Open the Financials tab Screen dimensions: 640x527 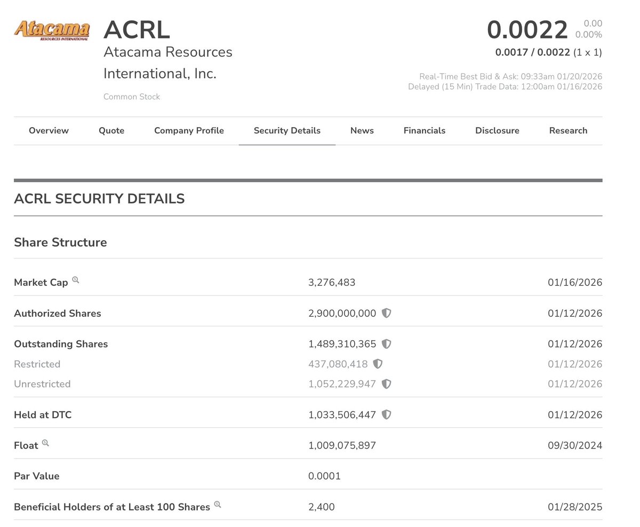(425, 131)
